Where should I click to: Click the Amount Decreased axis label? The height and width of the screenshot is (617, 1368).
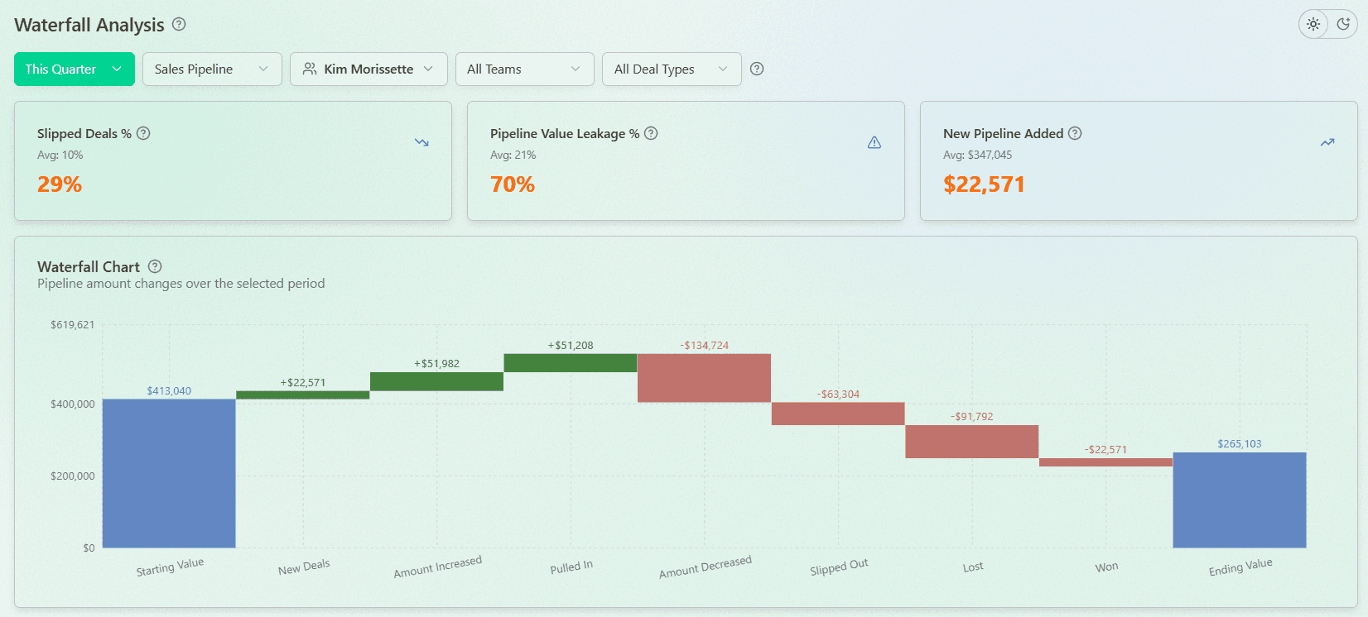pyautogui.click(x=706, y=567)
